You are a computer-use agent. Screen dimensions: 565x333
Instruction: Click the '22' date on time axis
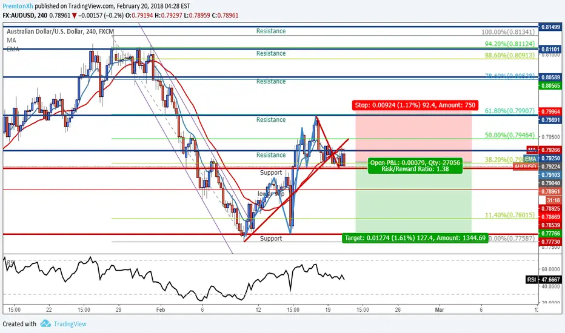pos(49,309)
